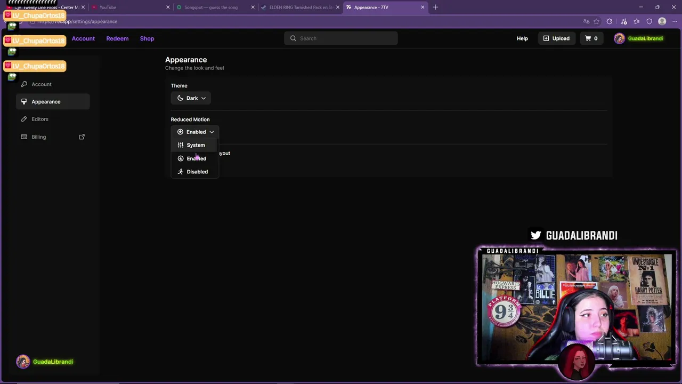
Task: Click the Upload button
Action: pyautogui.click(x=556, y=38)
